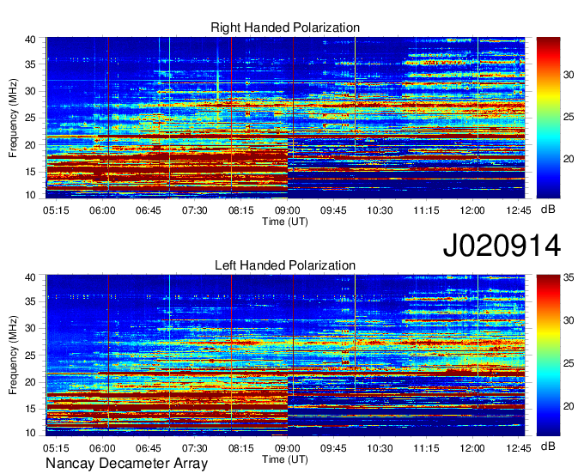
Task: Click Frequency (MHz) label of upper plot
Action: (13, 118)
